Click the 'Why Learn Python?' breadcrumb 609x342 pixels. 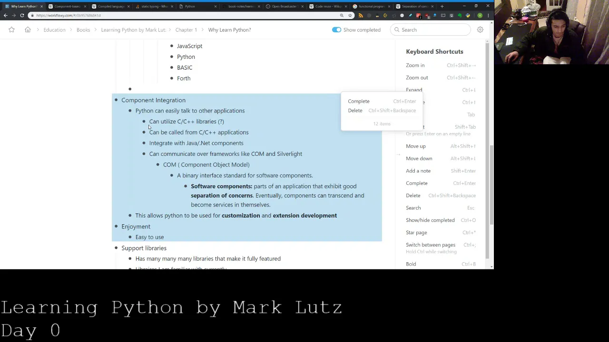[229, 29]
